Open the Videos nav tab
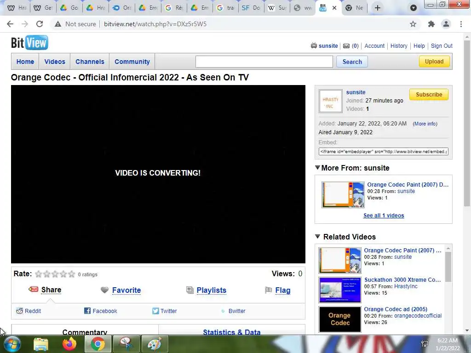Image resolution: width=471 pixels, height=353 pixels. click(55, 62)
